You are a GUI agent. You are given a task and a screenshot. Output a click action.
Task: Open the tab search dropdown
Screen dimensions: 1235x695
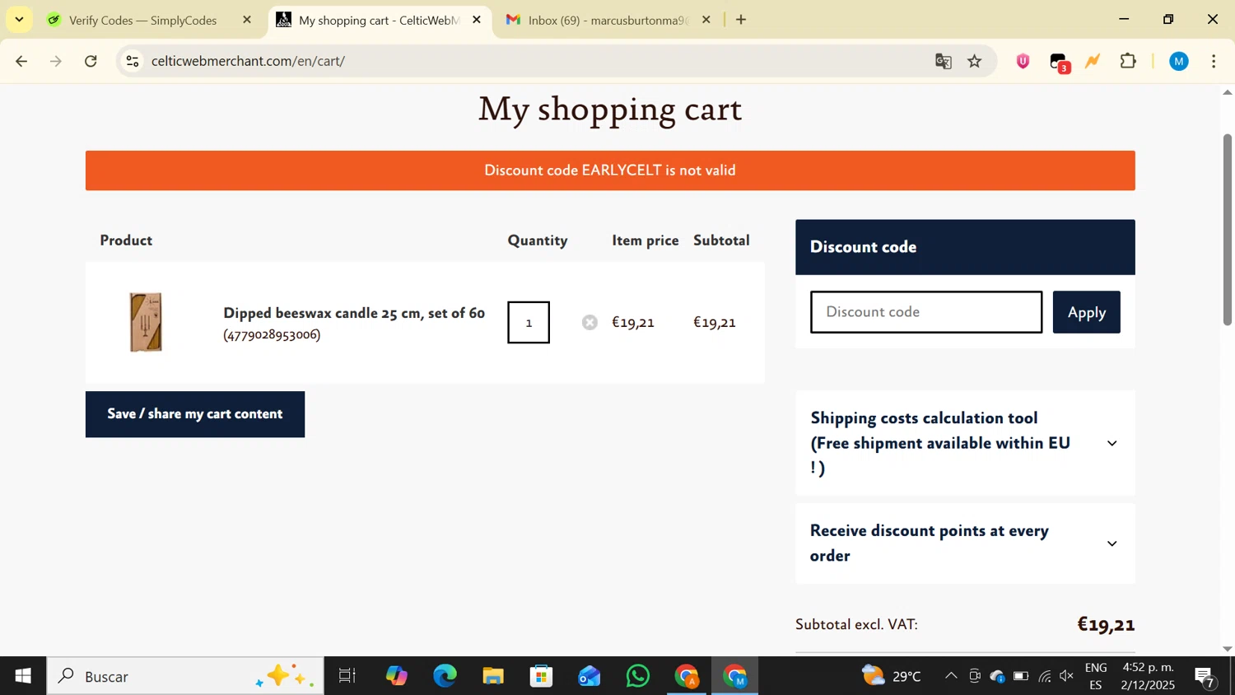[19, 19]
